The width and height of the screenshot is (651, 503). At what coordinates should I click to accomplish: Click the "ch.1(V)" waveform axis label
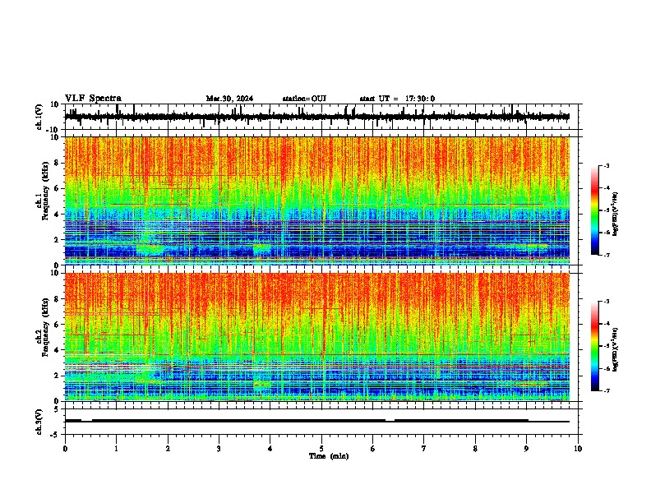point(39,117)
